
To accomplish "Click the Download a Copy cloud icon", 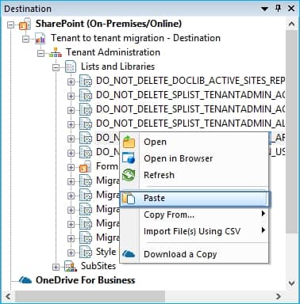I will click(129, 254).
